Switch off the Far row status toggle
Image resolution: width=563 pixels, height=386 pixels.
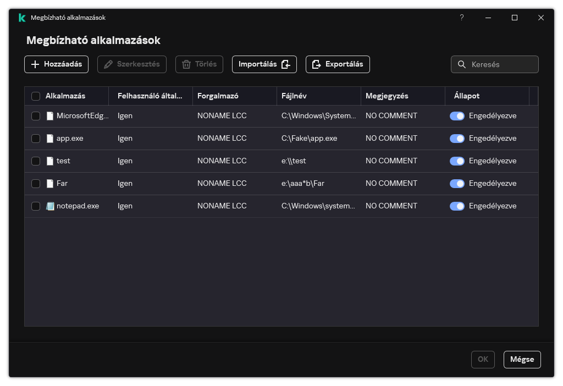457,184
